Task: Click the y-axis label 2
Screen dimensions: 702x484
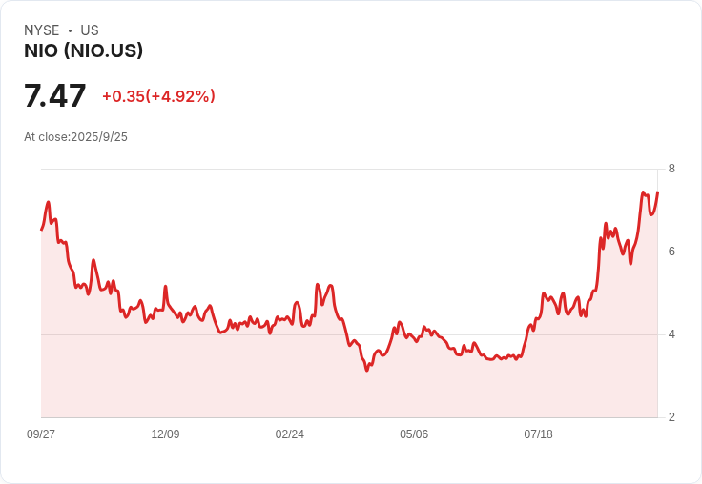Action: point(671,417)
